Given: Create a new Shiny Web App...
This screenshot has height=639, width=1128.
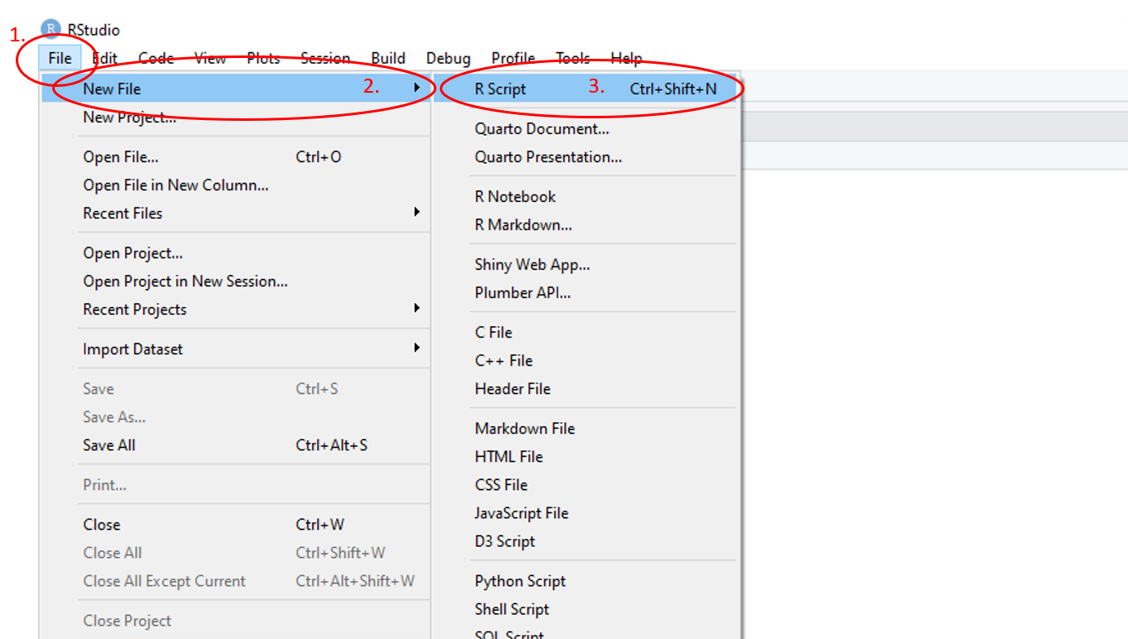Looking at the screenshot, I should (x=586, y=264).
